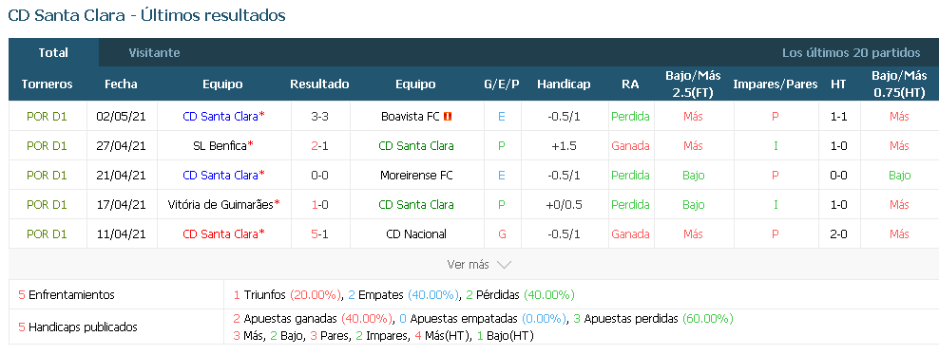
Task: Open the 3-3 result against Boavista FC
Action: tap(319, 117)
